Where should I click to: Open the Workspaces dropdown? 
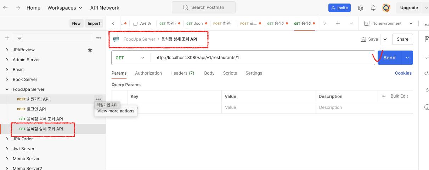65,7
